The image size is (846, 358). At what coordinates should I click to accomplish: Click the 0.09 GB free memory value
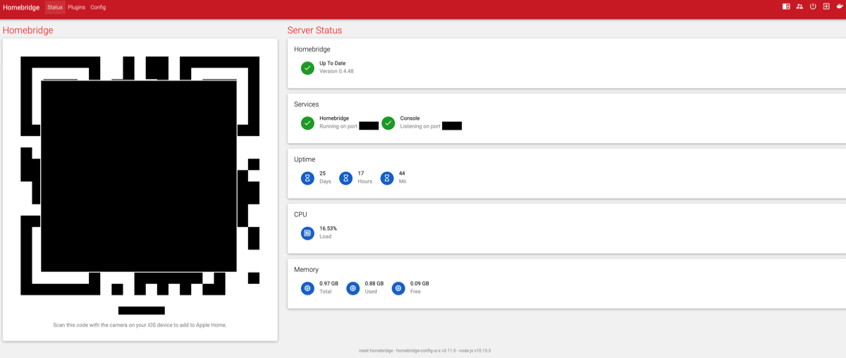[x=419, y=283]
